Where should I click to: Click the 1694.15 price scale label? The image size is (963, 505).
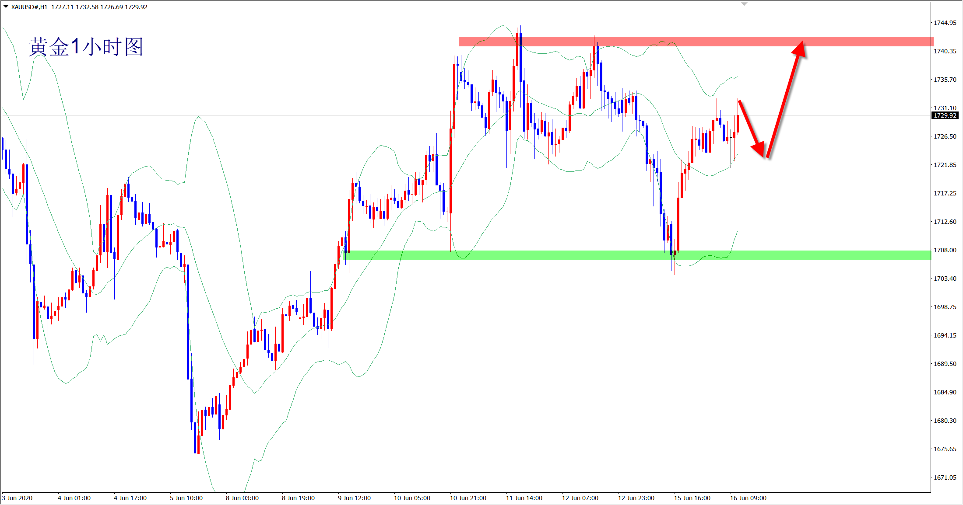pyautogui.click(x=945, y=335)
